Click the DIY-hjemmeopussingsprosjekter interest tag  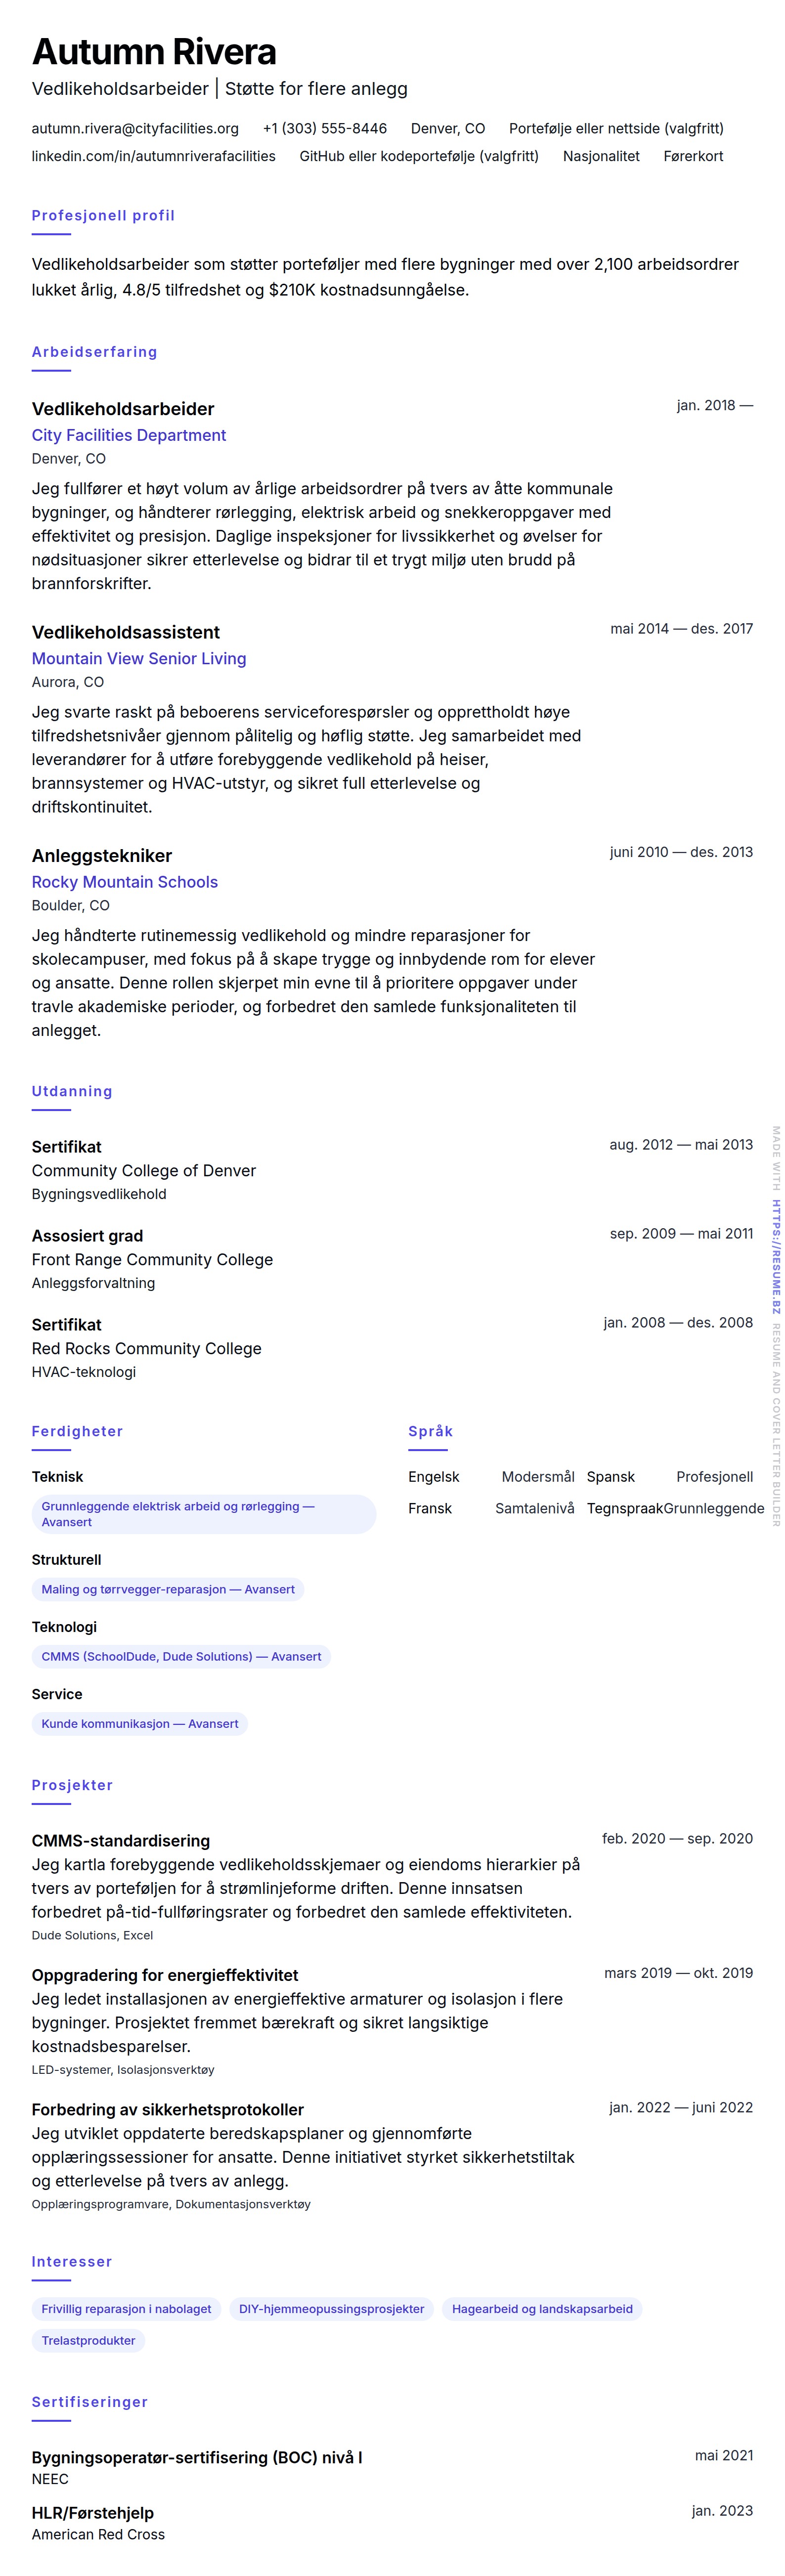(x=331, y=2309)
